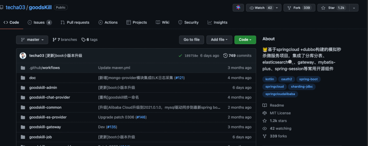
Task: Open the doc folder
Action: (x=33, y=78)
